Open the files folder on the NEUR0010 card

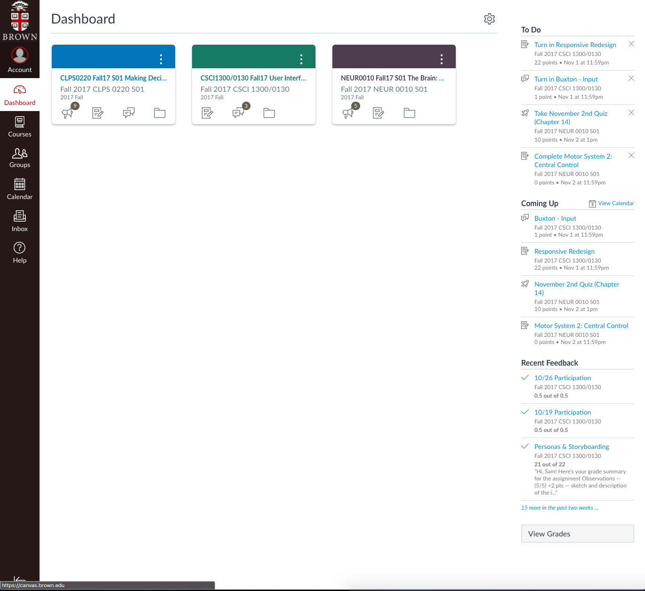point(409,113)
